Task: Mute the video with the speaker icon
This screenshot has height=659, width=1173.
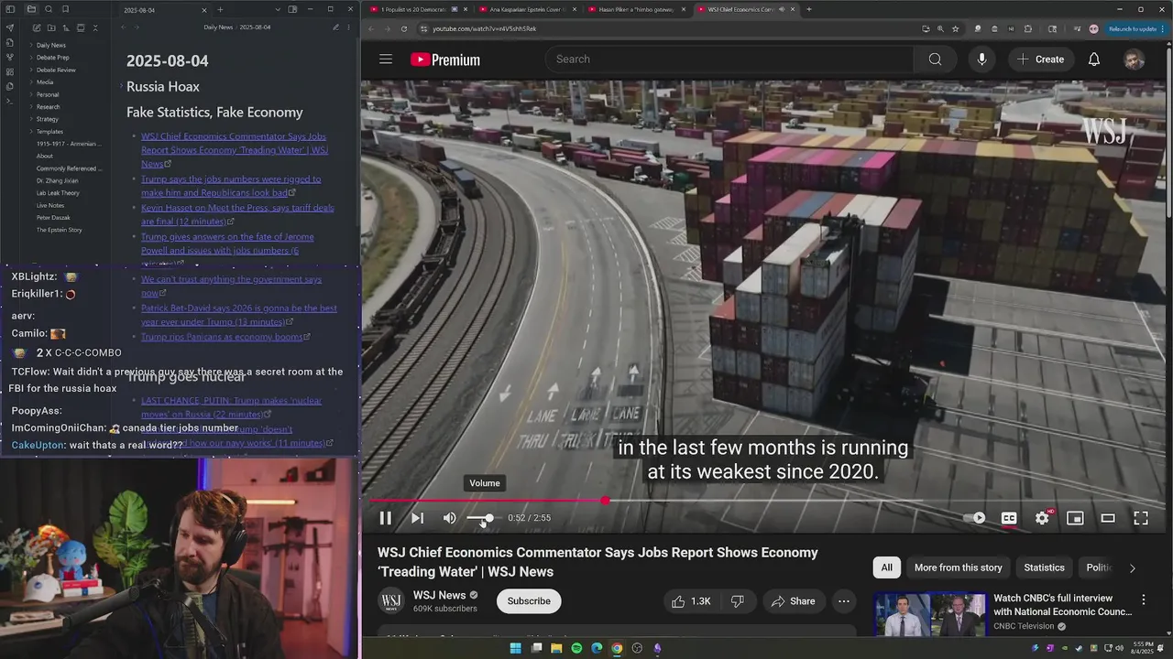Action: pyautogui.click(x=449, y=518)
